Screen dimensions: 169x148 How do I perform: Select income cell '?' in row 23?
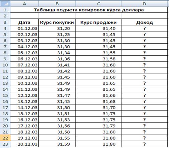(145, 144)
